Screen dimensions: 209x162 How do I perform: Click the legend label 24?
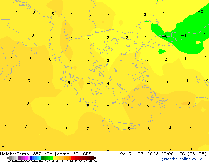pos(71,161)
